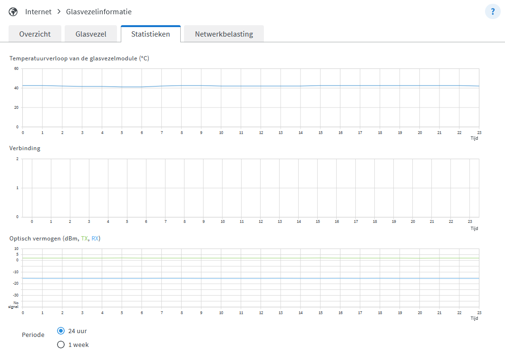
Task: Click the temperature line in the first chart
Action: [251, 86]
